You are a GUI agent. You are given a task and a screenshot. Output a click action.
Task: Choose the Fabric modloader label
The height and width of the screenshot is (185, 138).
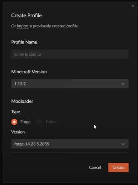[51, 122]
